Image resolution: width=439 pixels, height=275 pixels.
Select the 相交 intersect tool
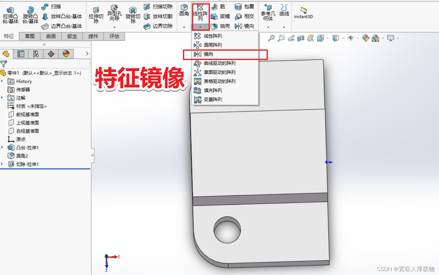pyautogui.click(x=245, y=16)
